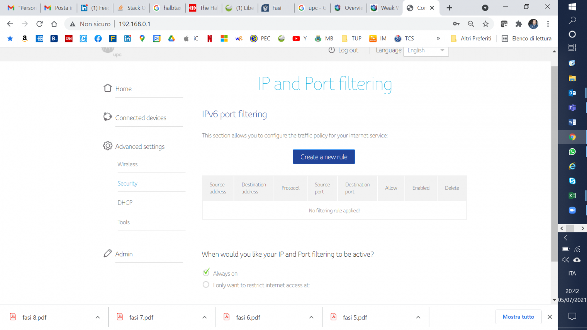Switch to the Stack Overflow browser tab
Screen dimensions: 587x330
tap(132, 8)
